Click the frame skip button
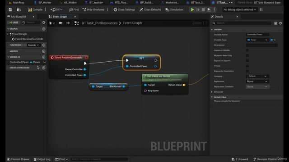The width and height of the screenshot is (289, 162). [198, 9]
